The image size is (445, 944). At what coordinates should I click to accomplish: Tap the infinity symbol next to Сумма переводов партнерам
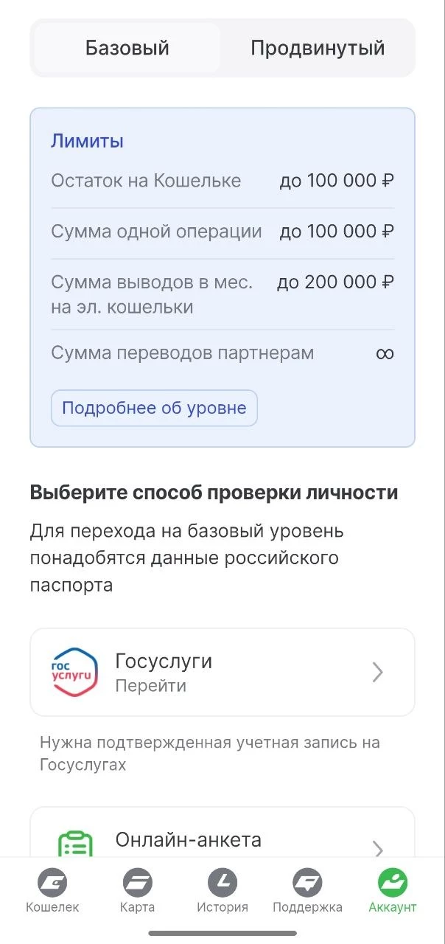point(385,353)
